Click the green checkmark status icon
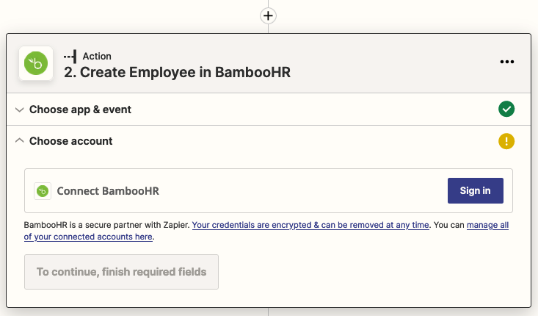538x316 pixels. point(506,109)
